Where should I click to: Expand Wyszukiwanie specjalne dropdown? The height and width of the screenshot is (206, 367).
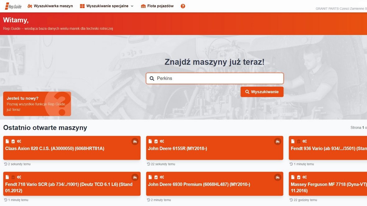(106, 6)
